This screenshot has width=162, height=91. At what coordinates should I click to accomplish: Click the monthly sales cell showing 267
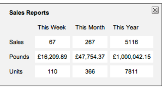click(x=90, y=42)
